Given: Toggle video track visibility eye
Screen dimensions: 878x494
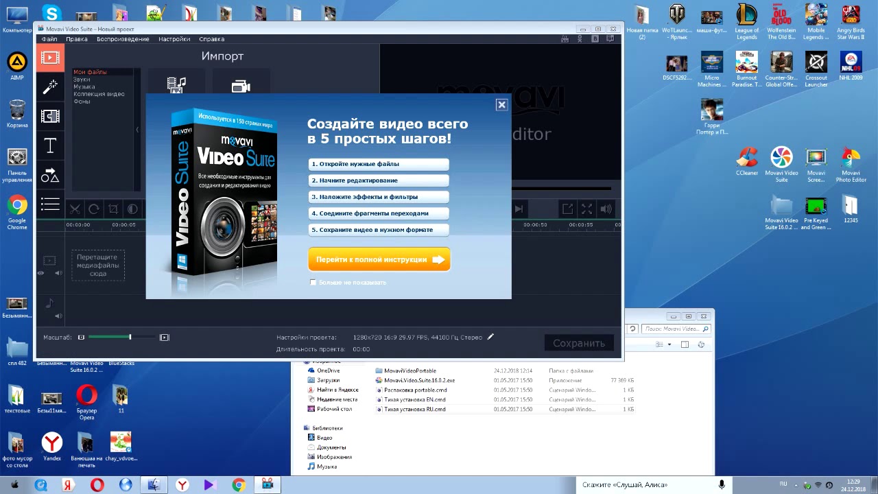Looking at the screenshot, I should pyautogui.click(x=40, y=273).
